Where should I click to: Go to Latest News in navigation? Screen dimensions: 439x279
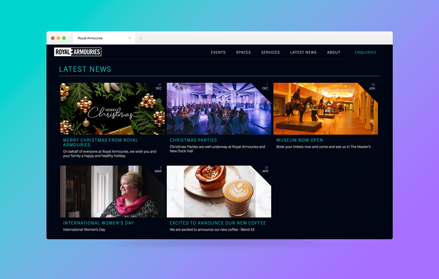[303, 52]
